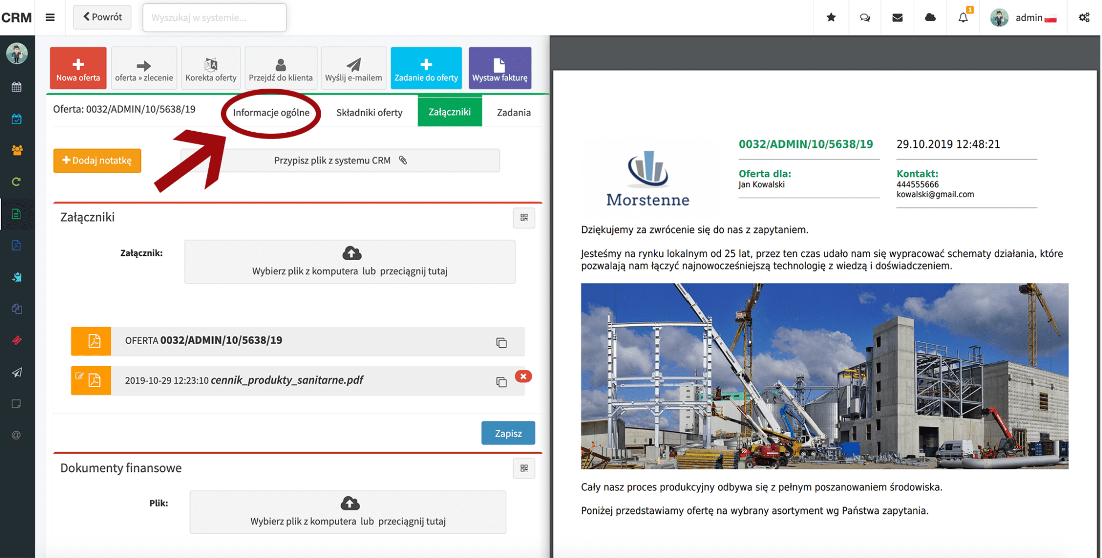1102x558 pixels.
Task: Open the admin user menu
Action: point(1024,18)
